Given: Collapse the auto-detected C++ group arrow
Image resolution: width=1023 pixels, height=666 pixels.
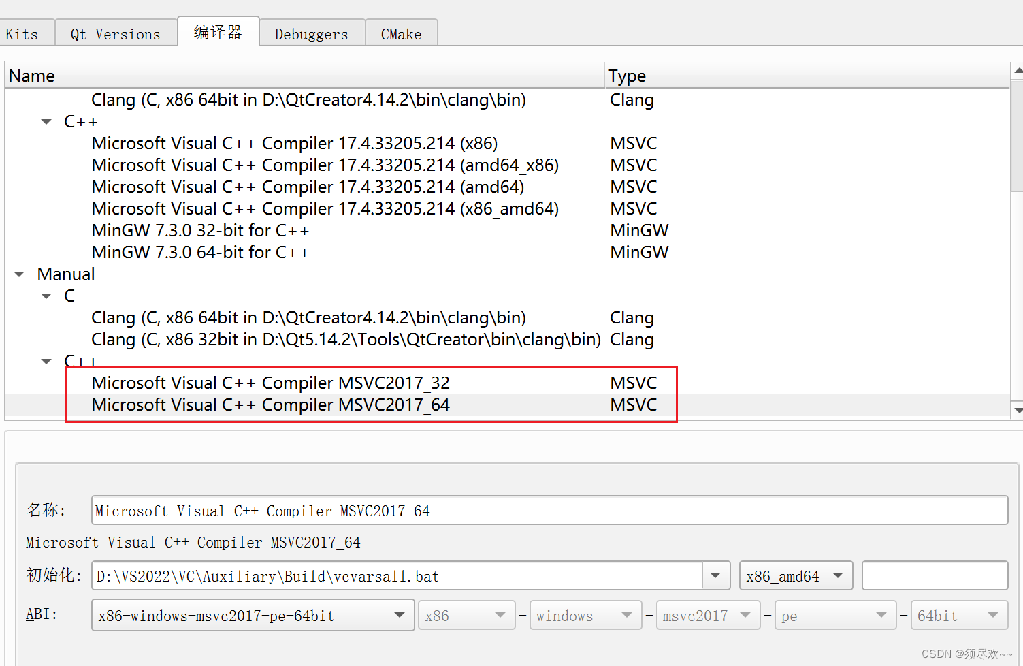Looking at the screenshot, I should 46,122.
